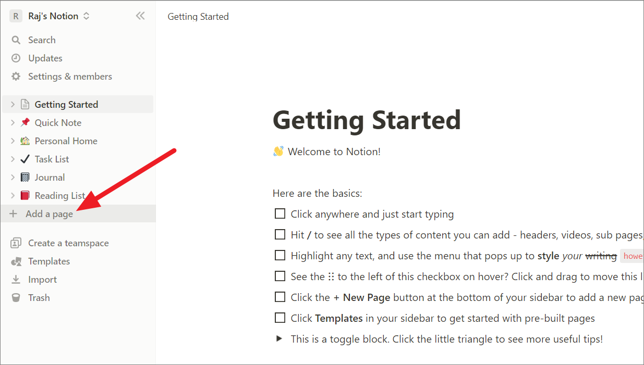The width and height of the screenshot is (644, 365).
Task: Open Raj's Notion workspace switcher
Action: [x=50, y=16]
